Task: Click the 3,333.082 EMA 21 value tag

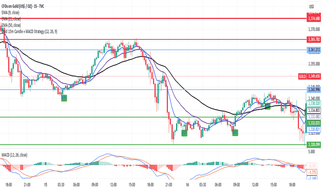Action: [314, 117]
